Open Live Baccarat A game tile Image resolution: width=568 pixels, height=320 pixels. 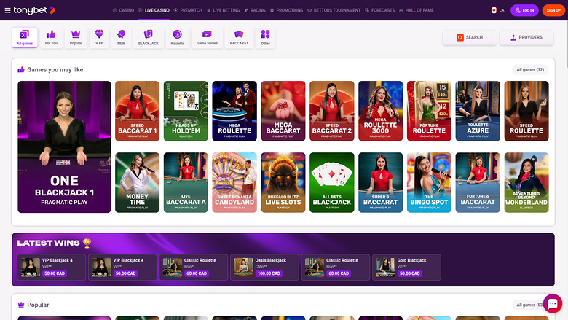pos(186,182)
